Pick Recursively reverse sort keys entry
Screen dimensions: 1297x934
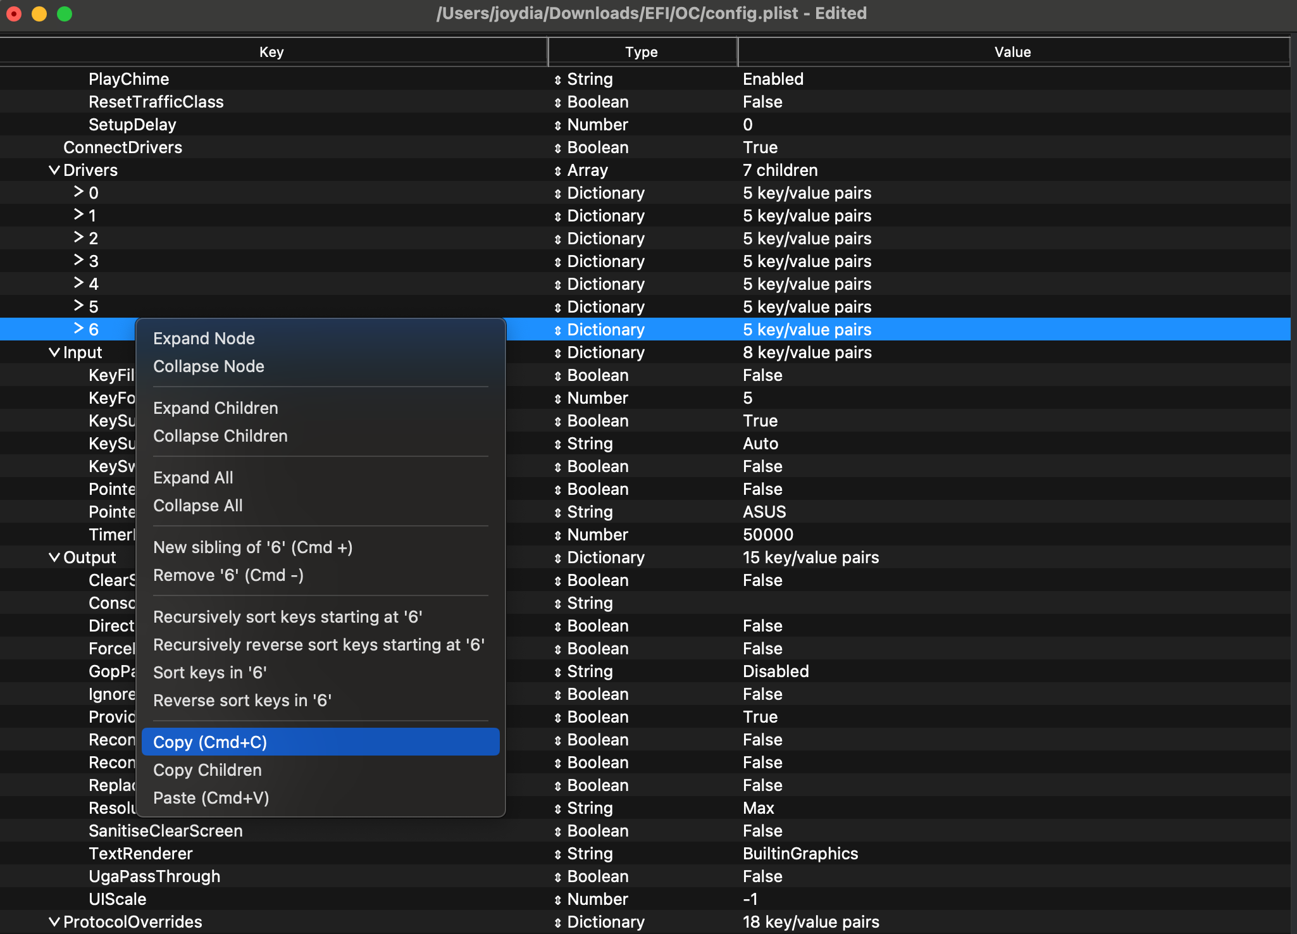pyautogui.click(x=320, y=645)
